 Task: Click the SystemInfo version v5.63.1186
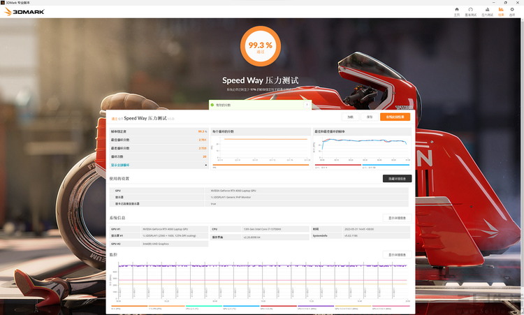click(351, 236)
